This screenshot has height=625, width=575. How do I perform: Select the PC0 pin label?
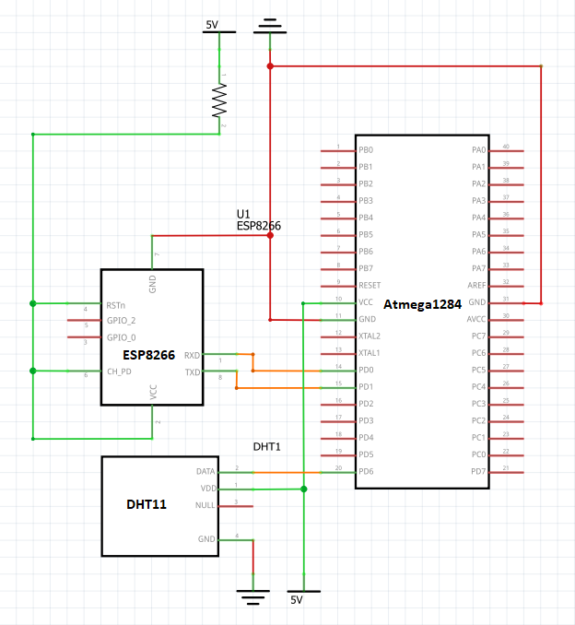pos(479,454)
